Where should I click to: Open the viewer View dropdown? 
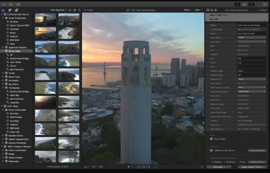[198, 10]
